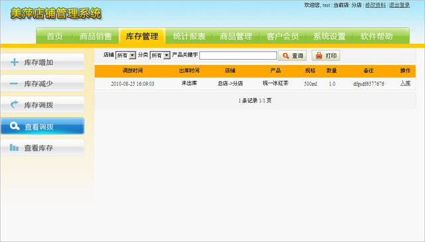Click the remark cell dfgsdf6577676

369,84
